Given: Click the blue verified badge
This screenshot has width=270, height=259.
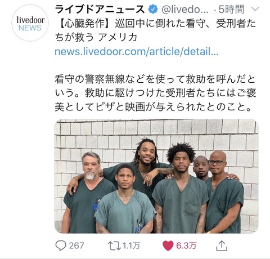Looking at the screenshot, I should pos(153,10).
